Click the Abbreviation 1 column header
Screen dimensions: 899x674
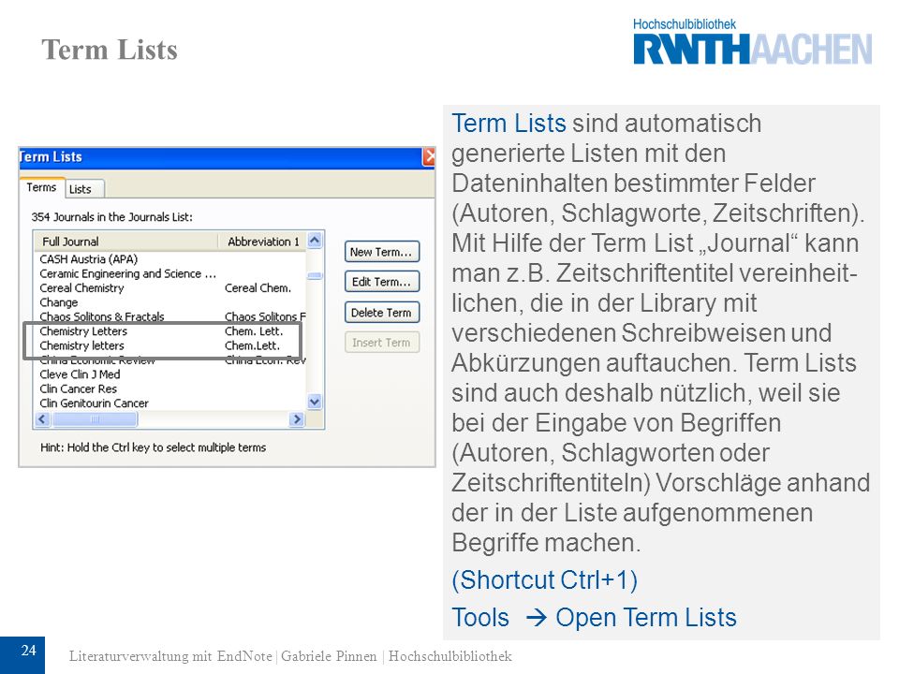click(263, 242)
